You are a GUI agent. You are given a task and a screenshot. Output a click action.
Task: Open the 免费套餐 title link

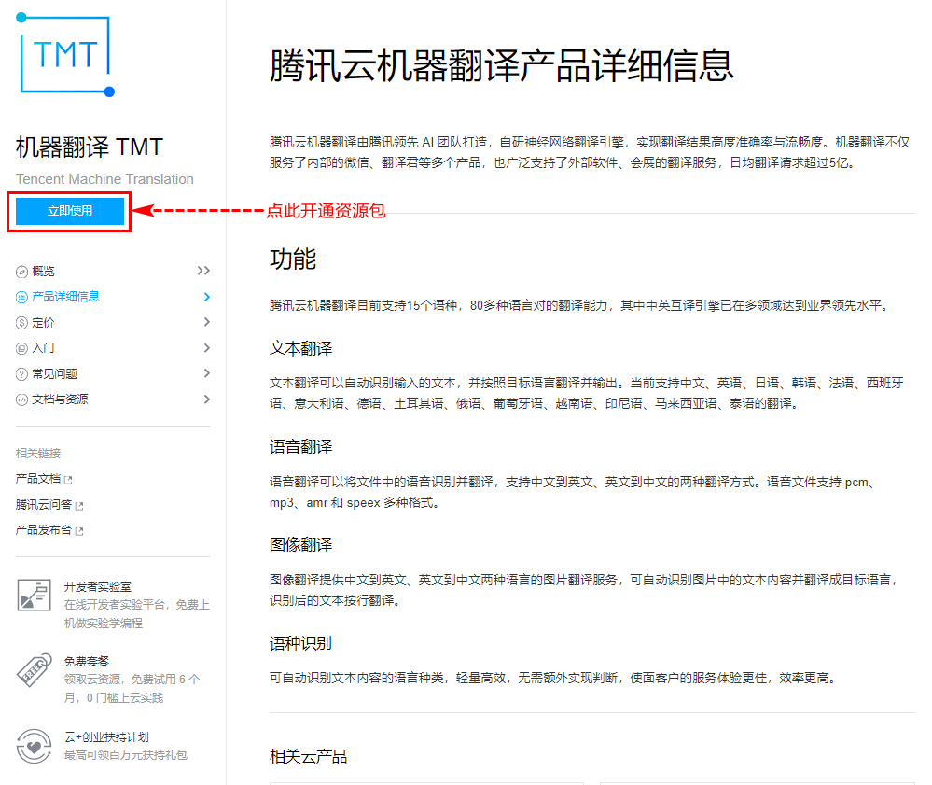(x=86, y=661)
